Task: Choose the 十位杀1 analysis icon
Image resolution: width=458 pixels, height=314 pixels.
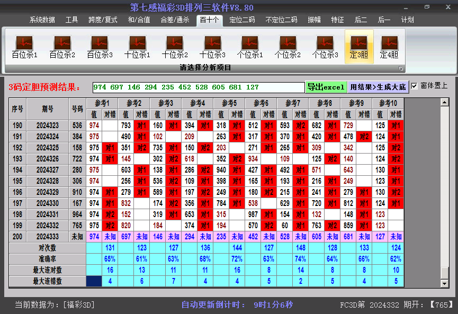Action: pos(137,47)
